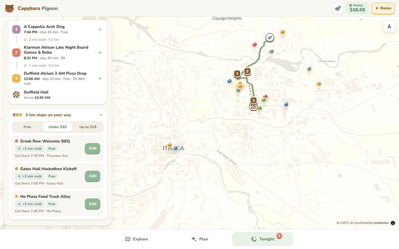
Task: Click map route marker numbered 2
Action: pos(248,72)
